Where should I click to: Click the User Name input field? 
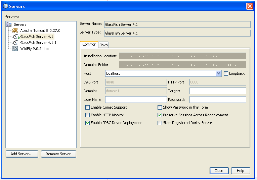click(136, 100)
